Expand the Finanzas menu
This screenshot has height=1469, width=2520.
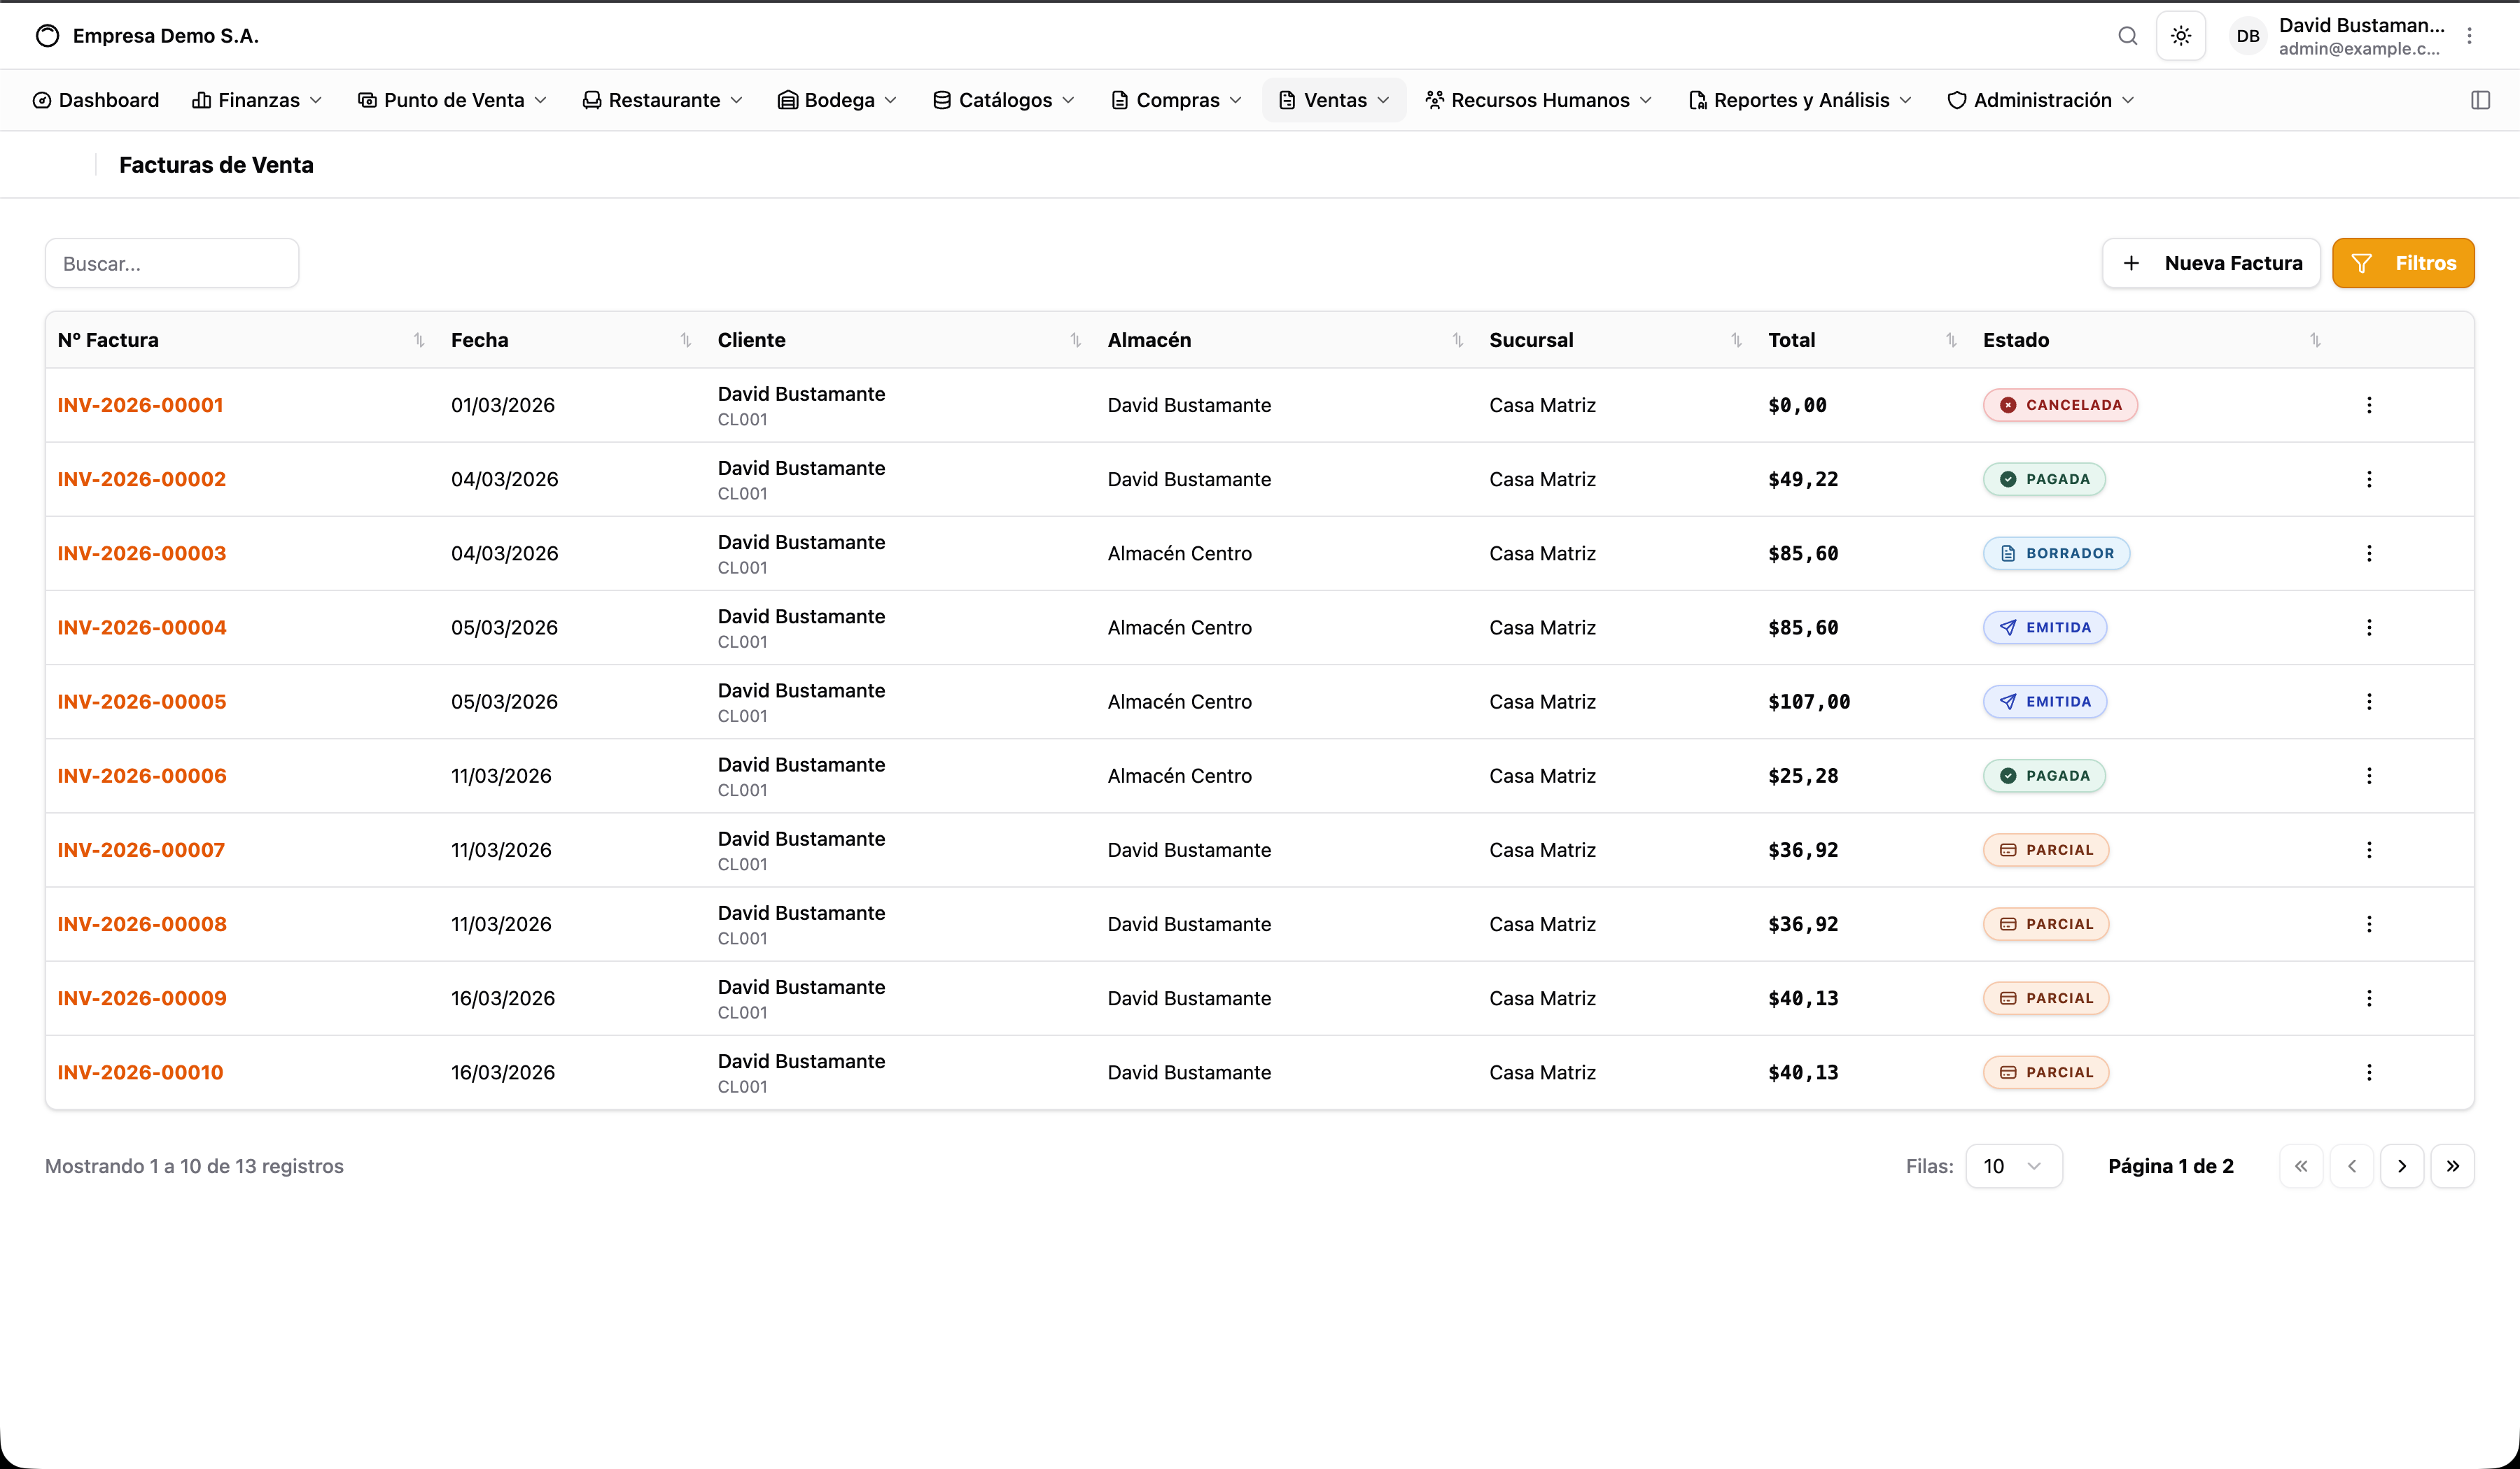(257, 100)
